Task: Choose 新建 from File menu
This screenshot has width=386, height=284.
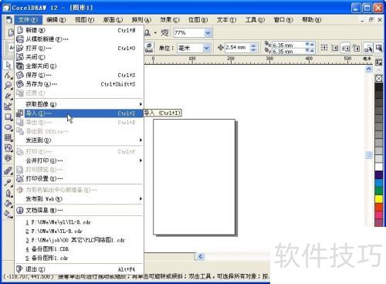Action: (80, 30)
